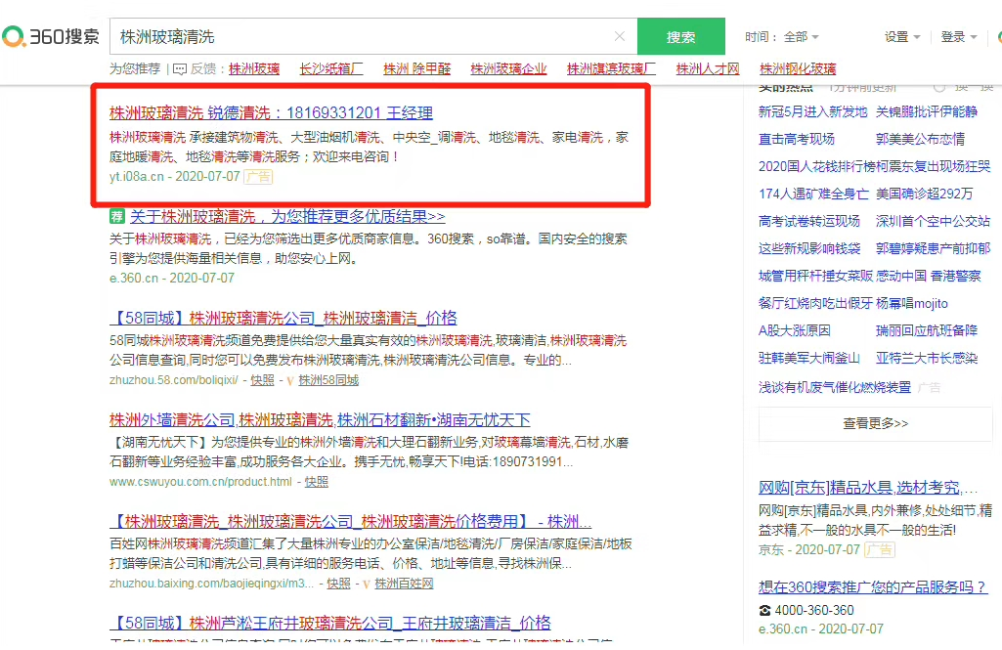
Task: Click the 株洲58同城 verified link
Action: [328, 380]
